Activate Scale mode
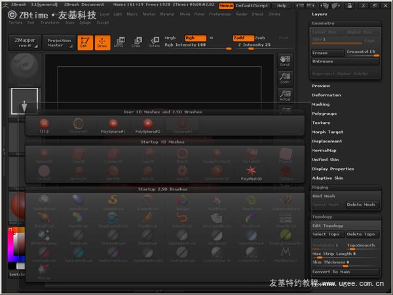The height and width of the screenshot is (295, 393). (137, 43)
